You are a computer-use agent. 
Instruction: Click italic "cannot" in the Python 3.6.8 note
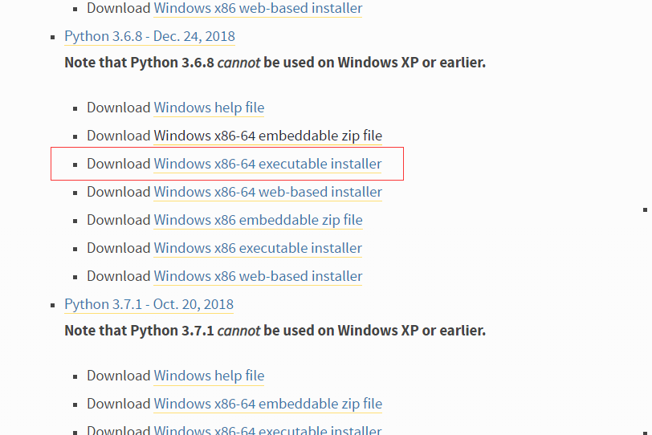(238, 63)
